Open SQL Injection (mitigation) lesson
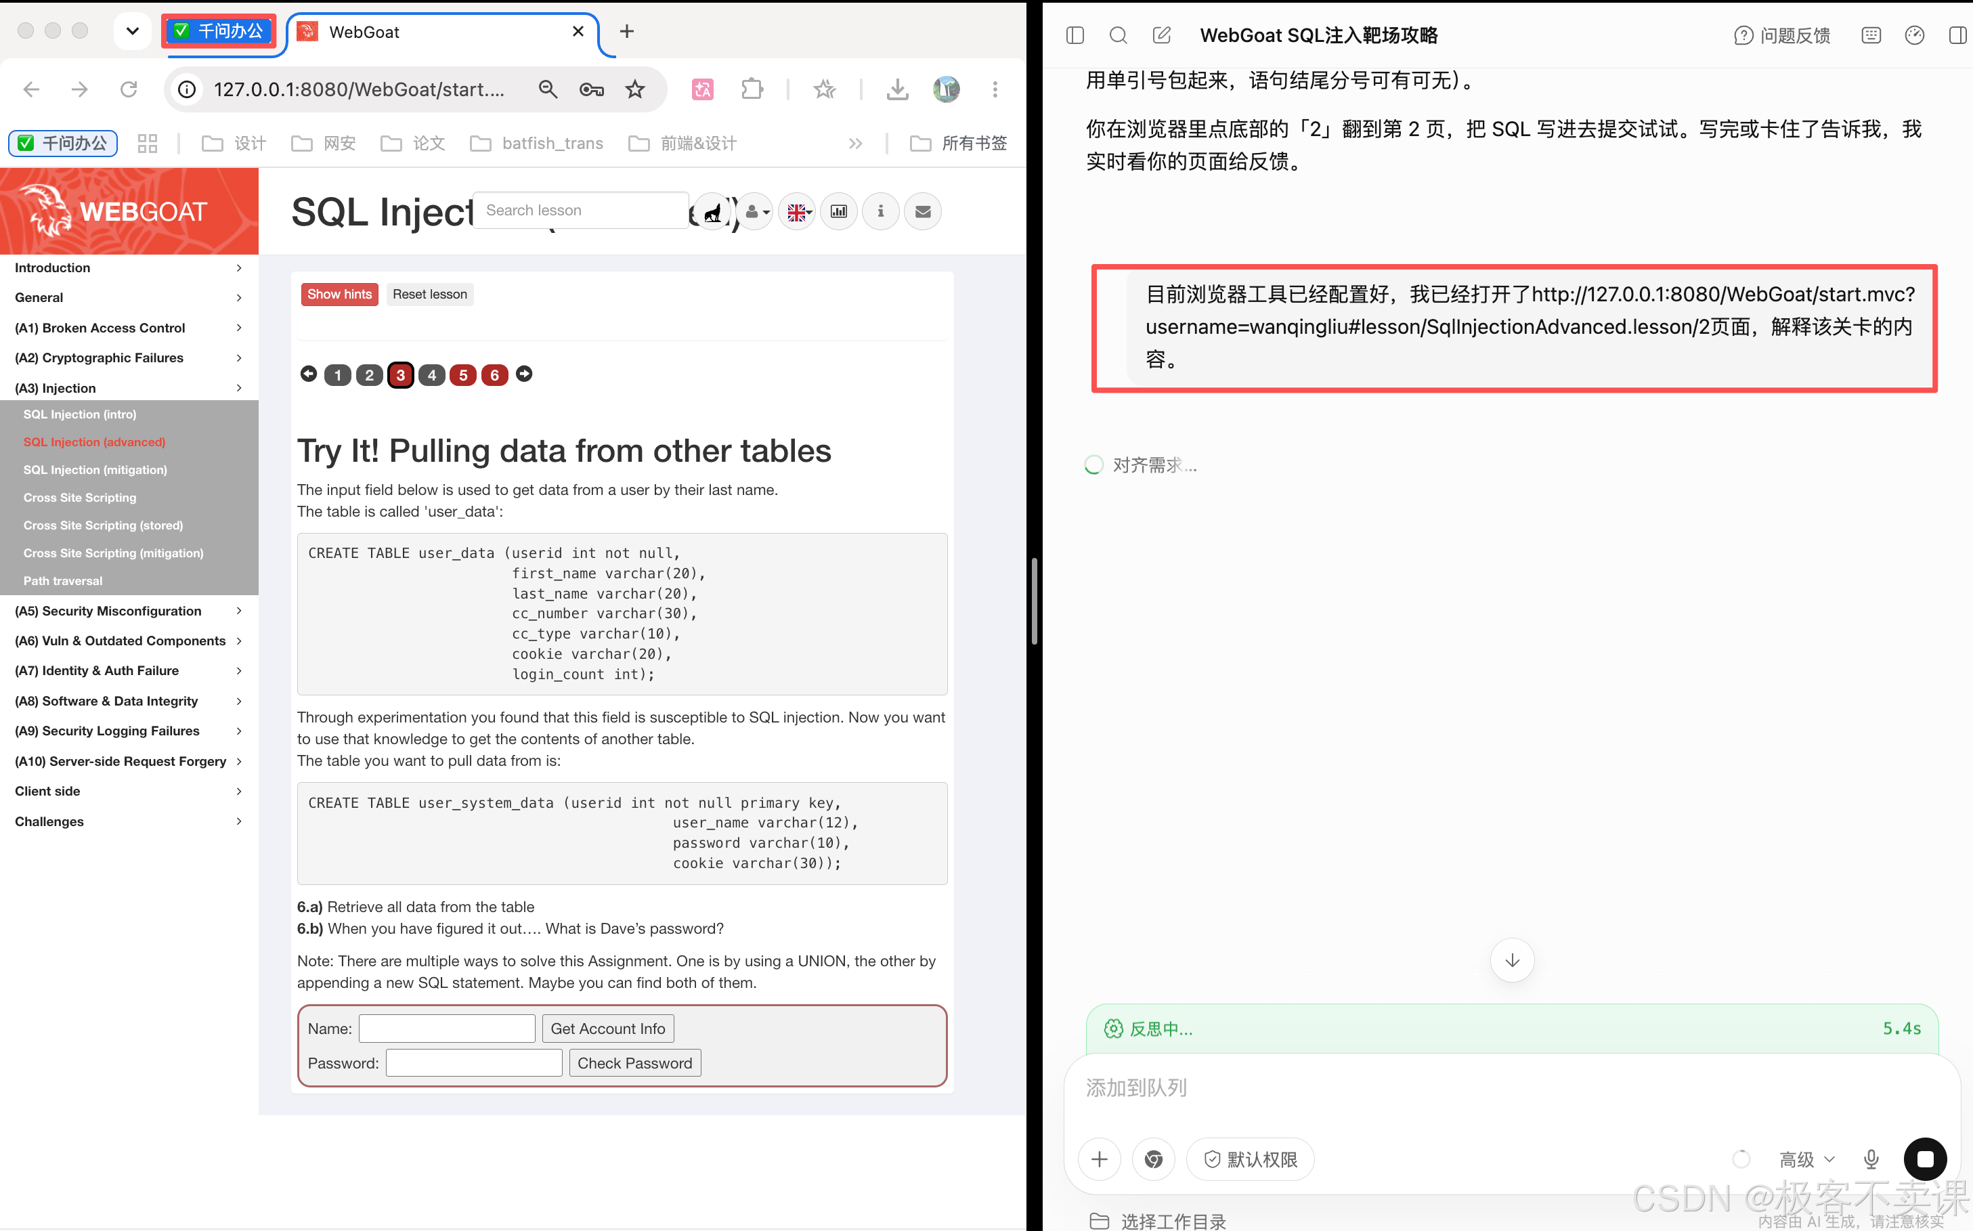Screen dimensions: 1973x1231 coord(95,470)
